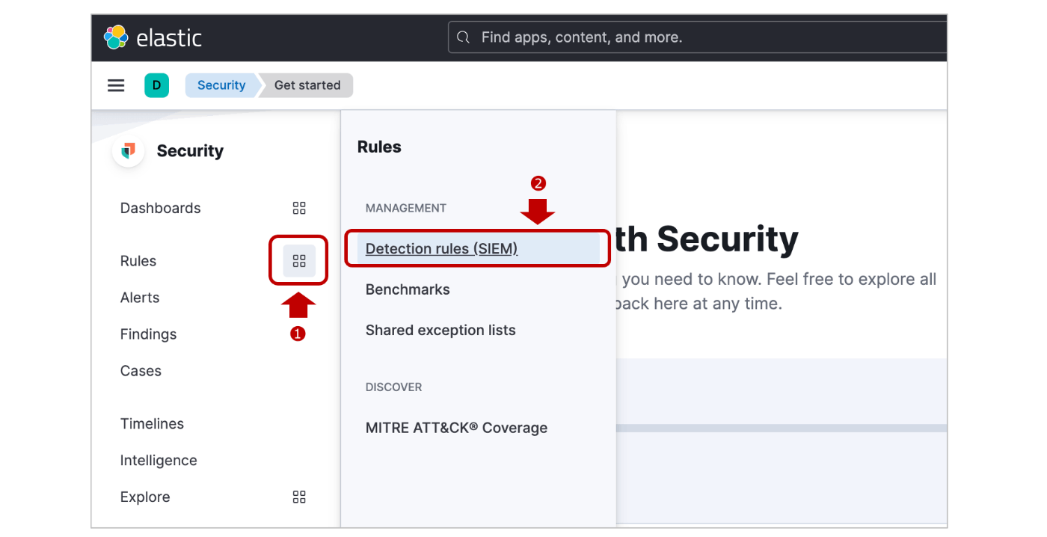Open the hamburger navigation menu
The width and height of the screenshot is (1047, 537).
tap(116, 85)
